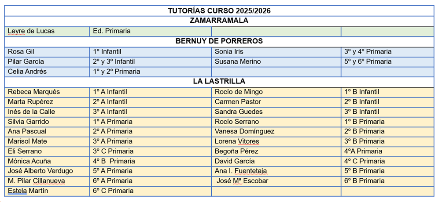Click the TUTORÍAS CURSO 2025/2026 title cell

[219, 11]
